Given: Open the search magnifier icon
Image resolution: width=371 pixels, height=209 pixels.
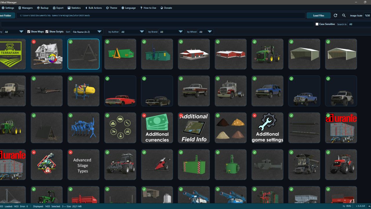Looking at the screenshot, I should click(344, 15).
